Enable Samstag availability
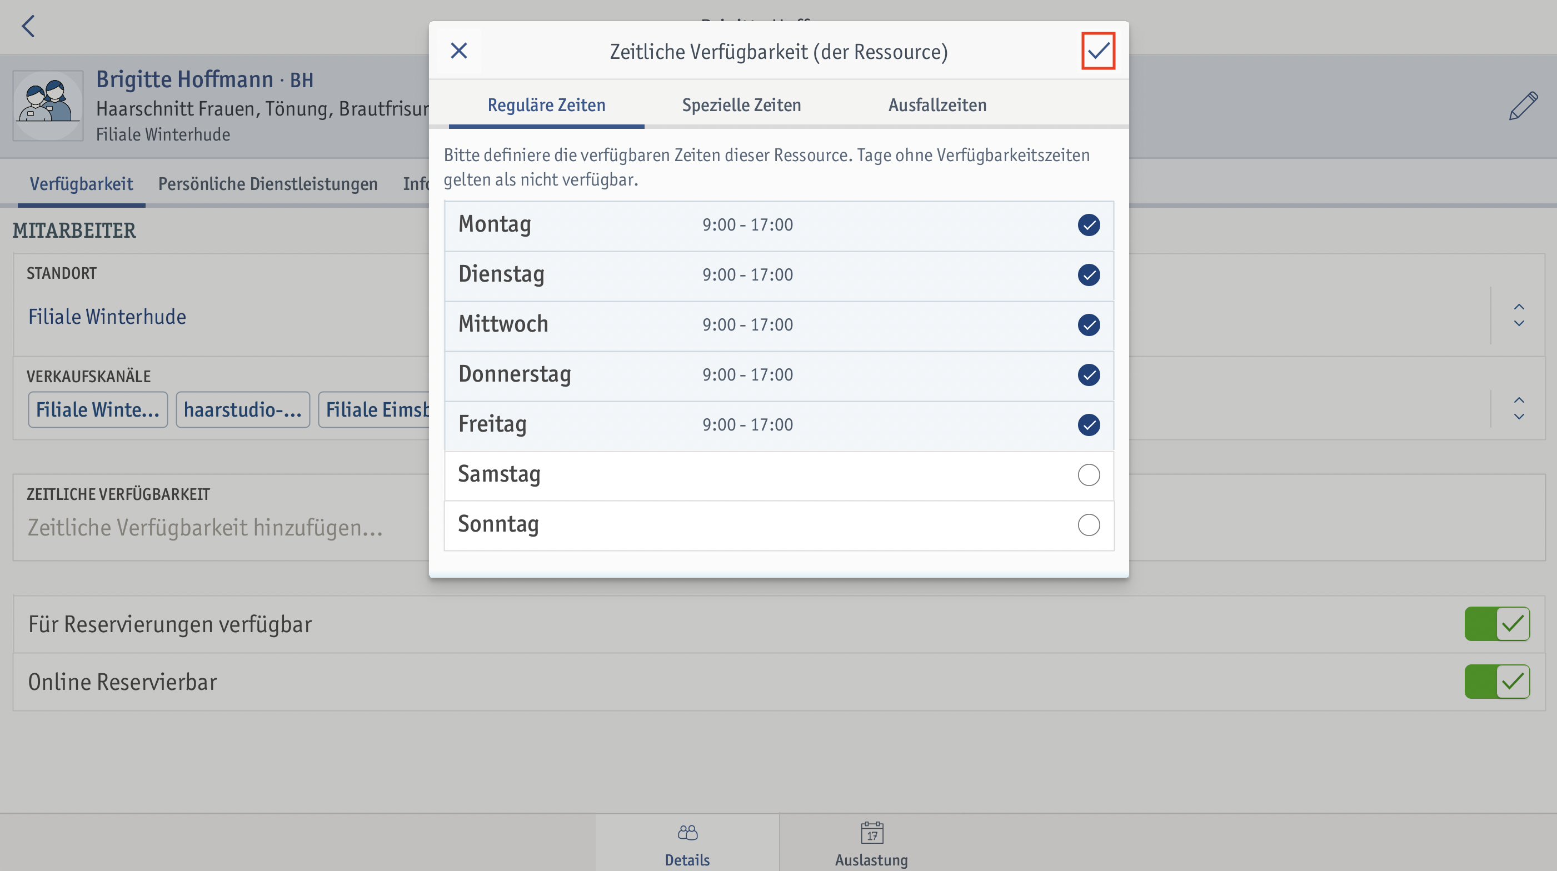This screenshot has height=871, width=1557. pos(1089,475)
